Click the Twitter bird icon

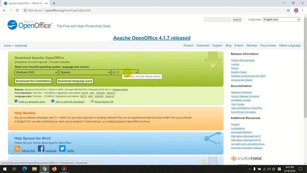pos(62,148)
